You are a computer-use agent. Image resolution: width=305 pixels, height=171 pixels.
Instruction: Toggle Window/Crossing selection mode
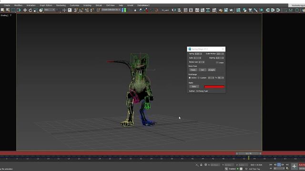[x=19, y=10]
